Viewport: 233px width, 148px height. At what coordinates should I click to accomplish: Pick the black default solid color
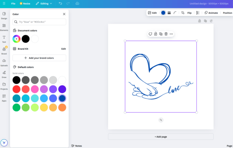pyautogui.click(x=16, y=80)
